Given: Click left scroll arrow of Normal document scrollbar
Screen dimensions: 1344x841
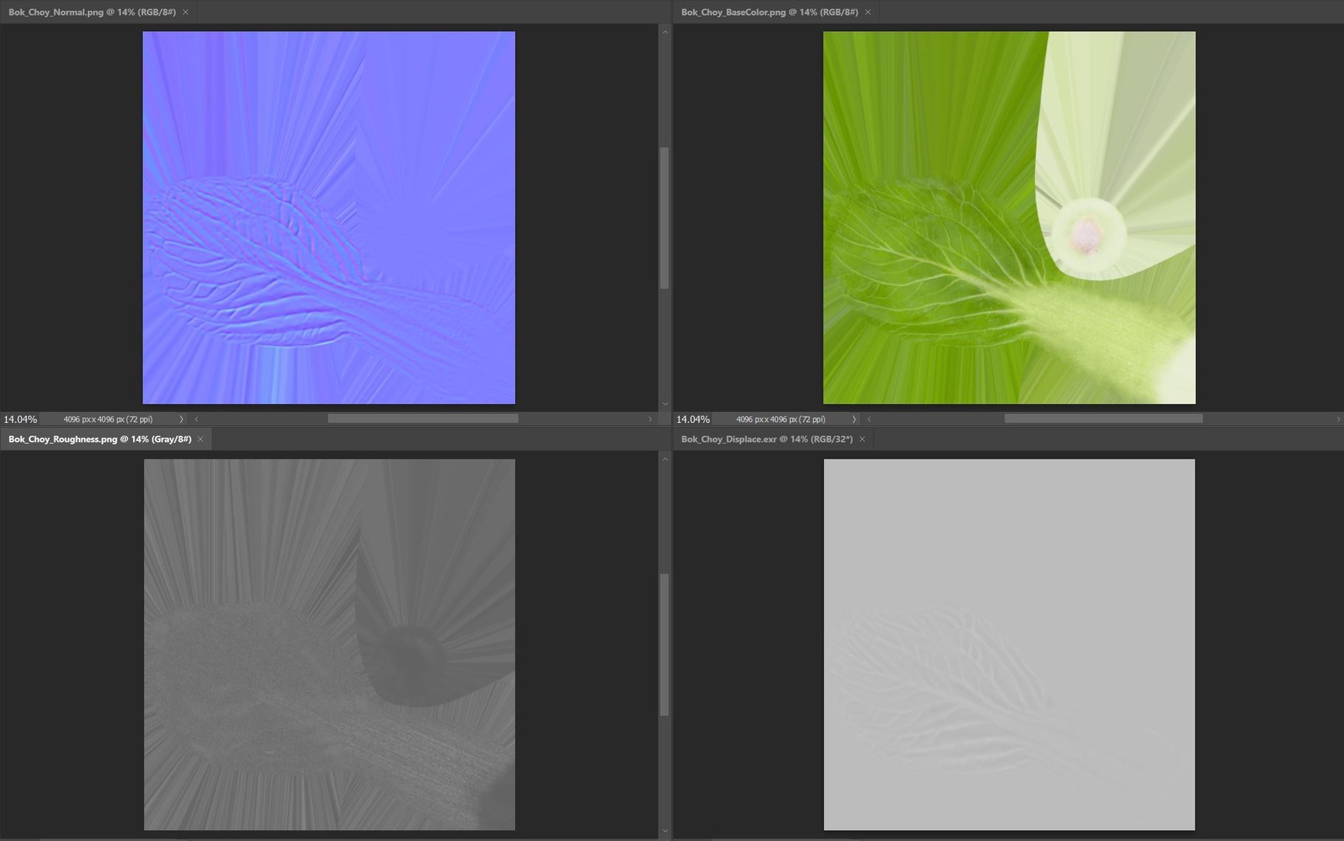Looking at the screenshot, I should click(196, 419).
